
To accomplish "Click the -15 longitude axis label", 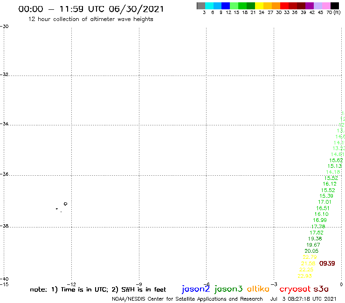I will click(x=4, y=284).
